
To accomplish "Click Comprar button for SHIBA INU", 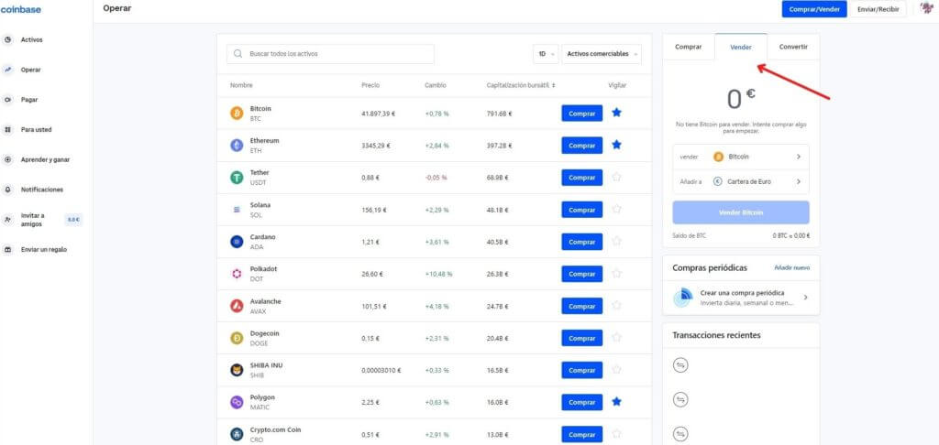I will (x=581, y=370).
